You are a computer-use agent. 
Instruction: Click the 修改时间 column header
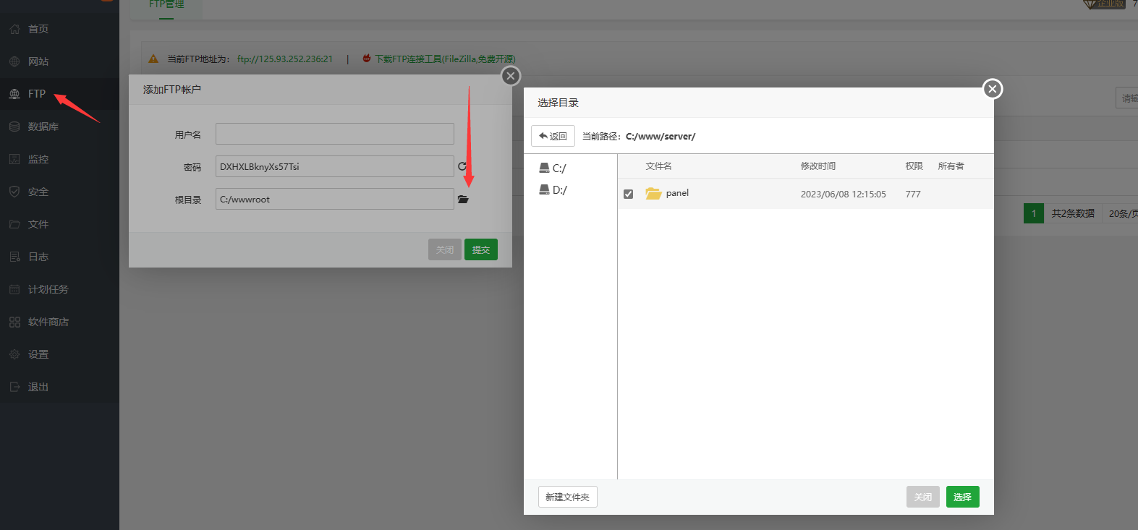pos(818,166)
